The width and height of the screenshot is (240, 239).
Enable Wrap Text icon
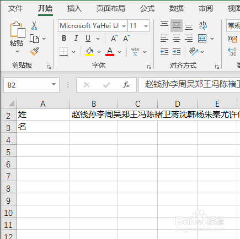pyautogui.click(x=203, y=25)
